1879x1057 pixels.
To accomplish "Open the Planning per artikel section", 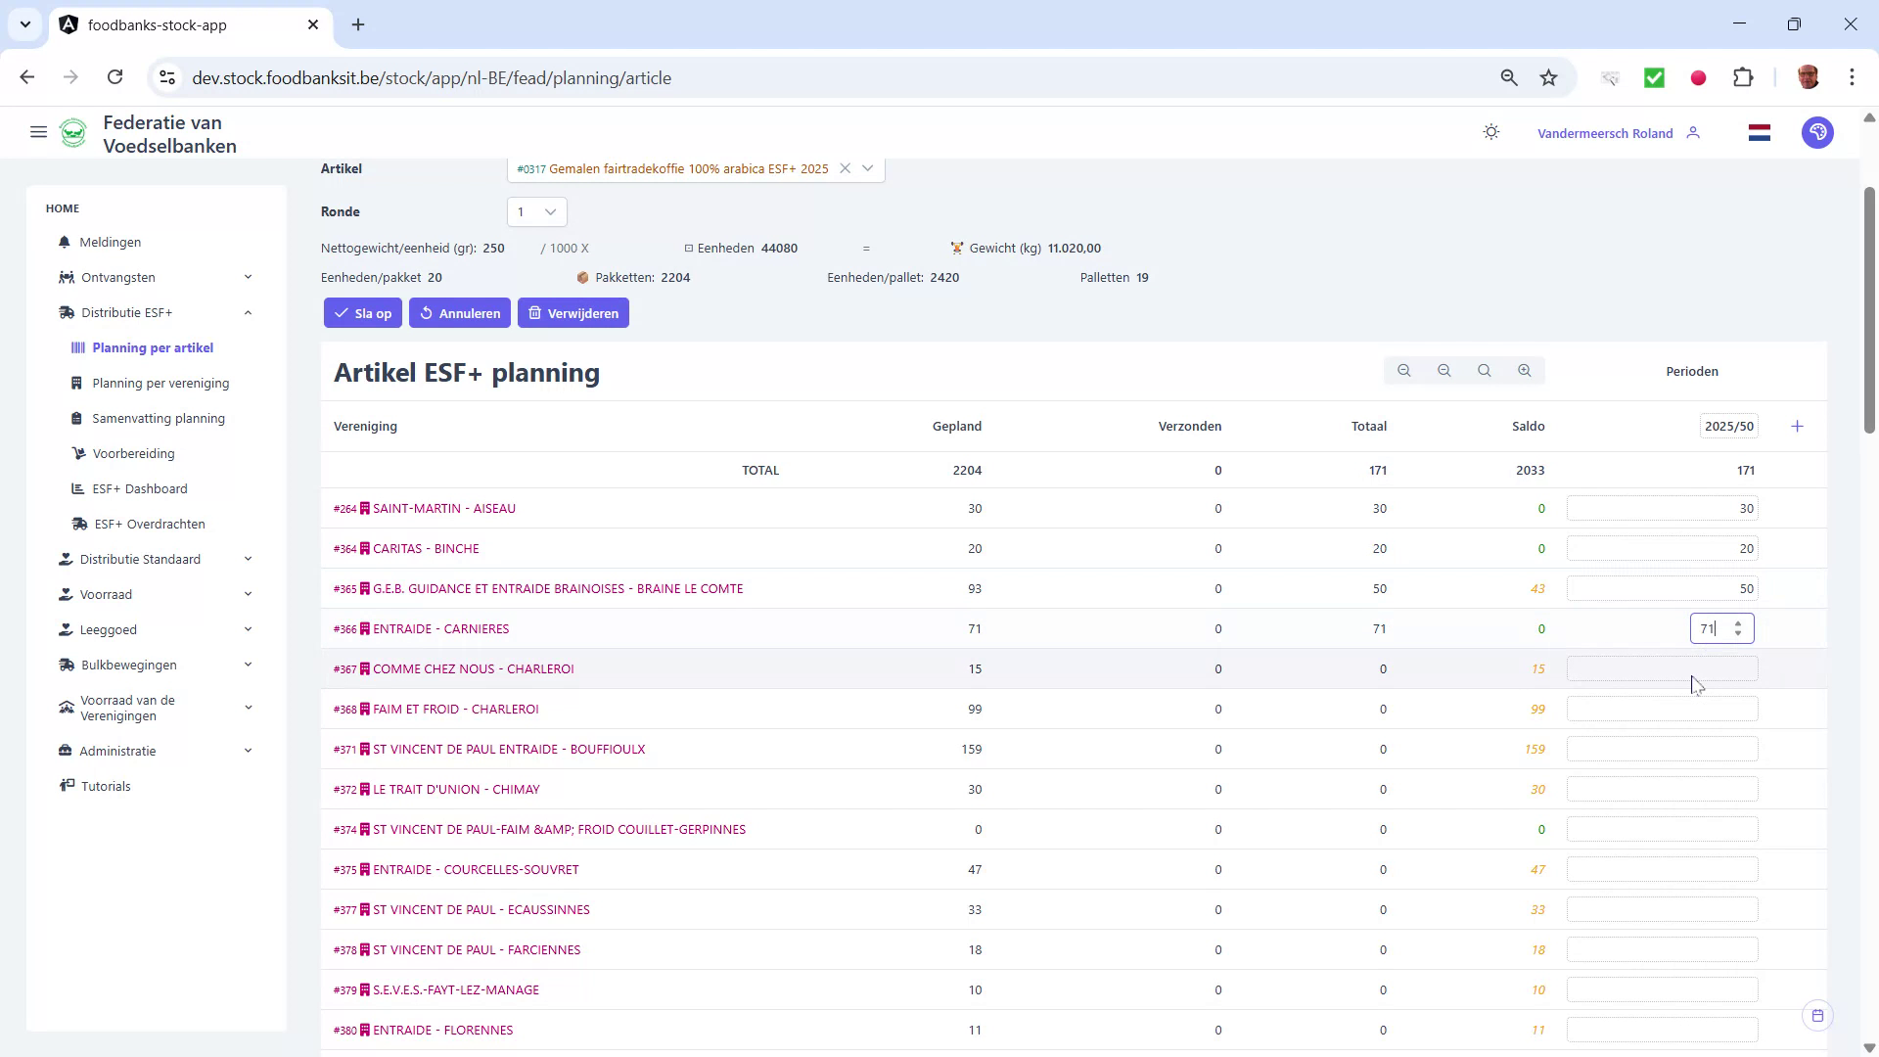I will [153, 347].
